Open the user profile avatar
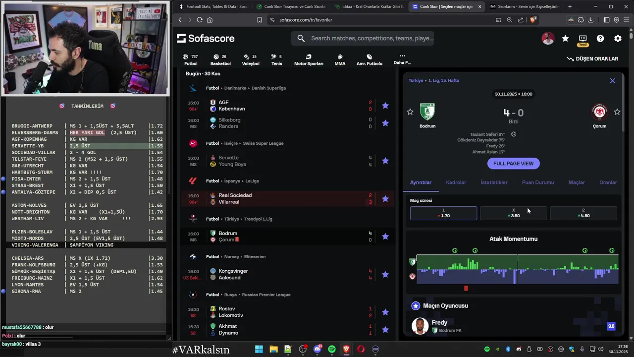Viewport: 634px width, 357px height. 548,39
